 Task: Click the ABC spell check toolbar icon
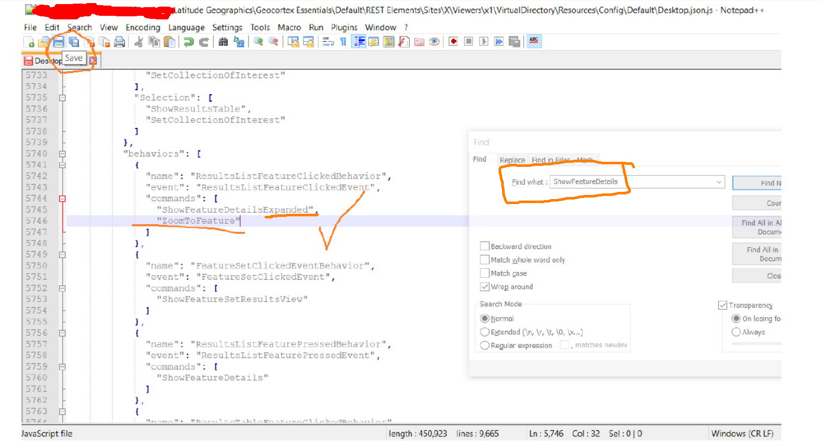click(x=534, y=41)
